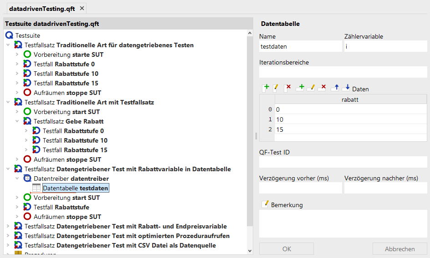
Task: Click the rabatt column header
Action: click(x=350, y=99)
